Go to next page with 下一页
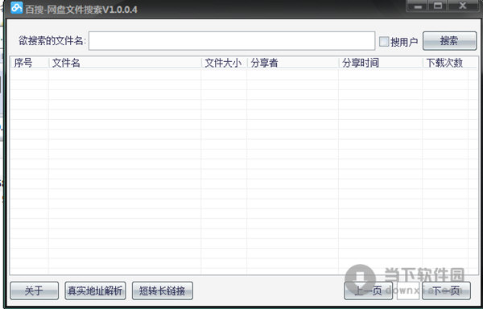483x309 pixels. 446,290
